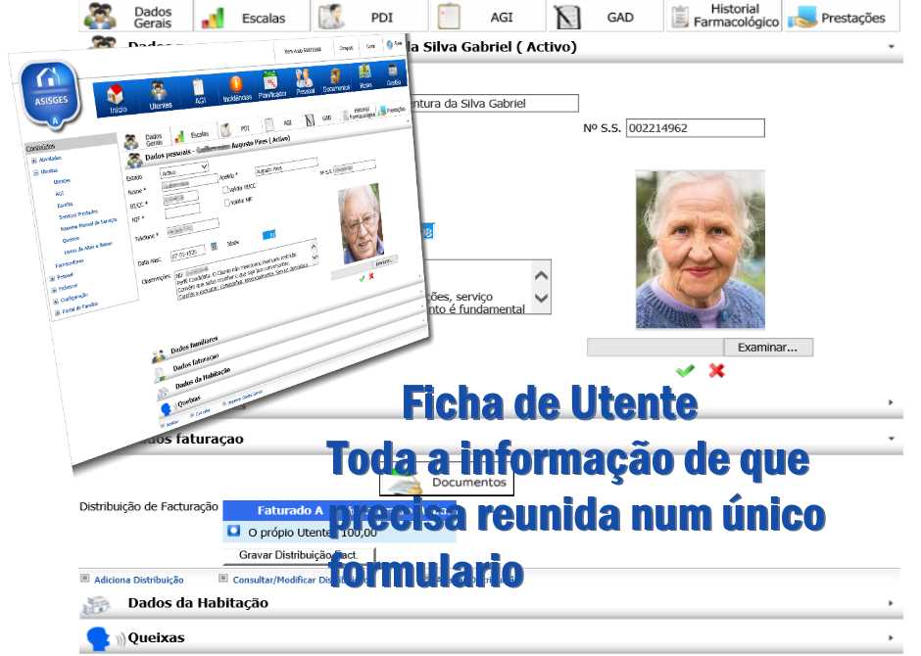
Task: Click Escalas bar-chart icon in top tabs
Action: 213,18
